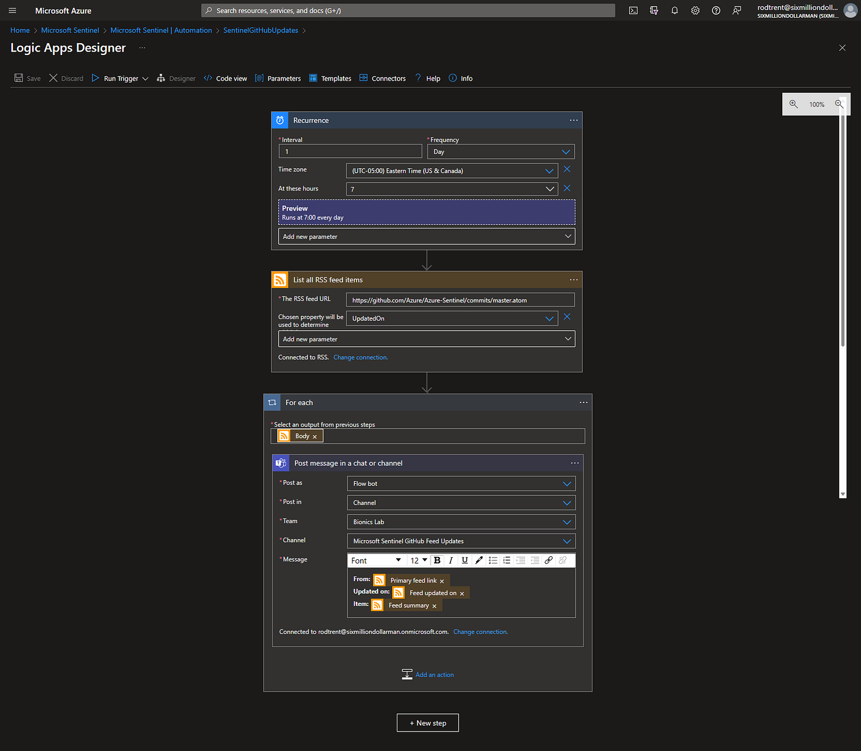Open the Directories and subscriptions filter icon
This screenshot has height=751, width=861.
tap(654, 11)
